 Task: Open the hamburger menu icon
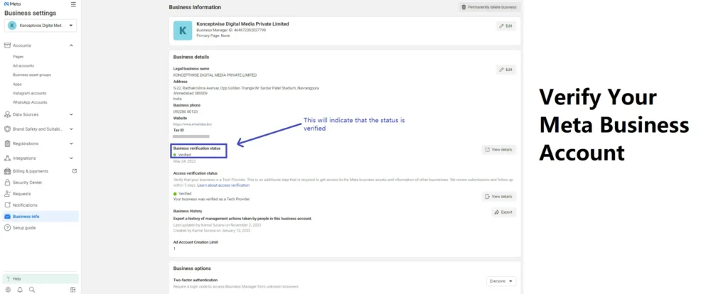(x=73, y=4)
